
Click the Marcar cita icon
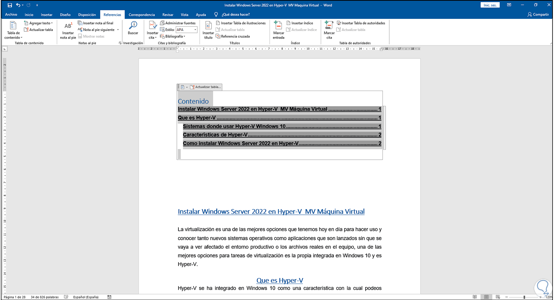[x=329, y=30]
